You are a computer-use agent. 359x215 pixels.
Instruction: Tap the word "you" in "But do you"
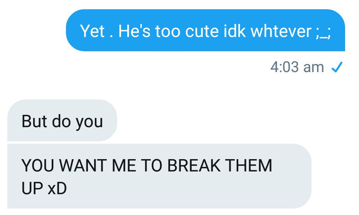click(x=89, y=123)
